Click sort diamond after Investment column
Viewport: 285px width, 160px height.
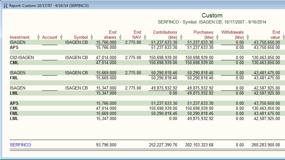pos(38,37)
